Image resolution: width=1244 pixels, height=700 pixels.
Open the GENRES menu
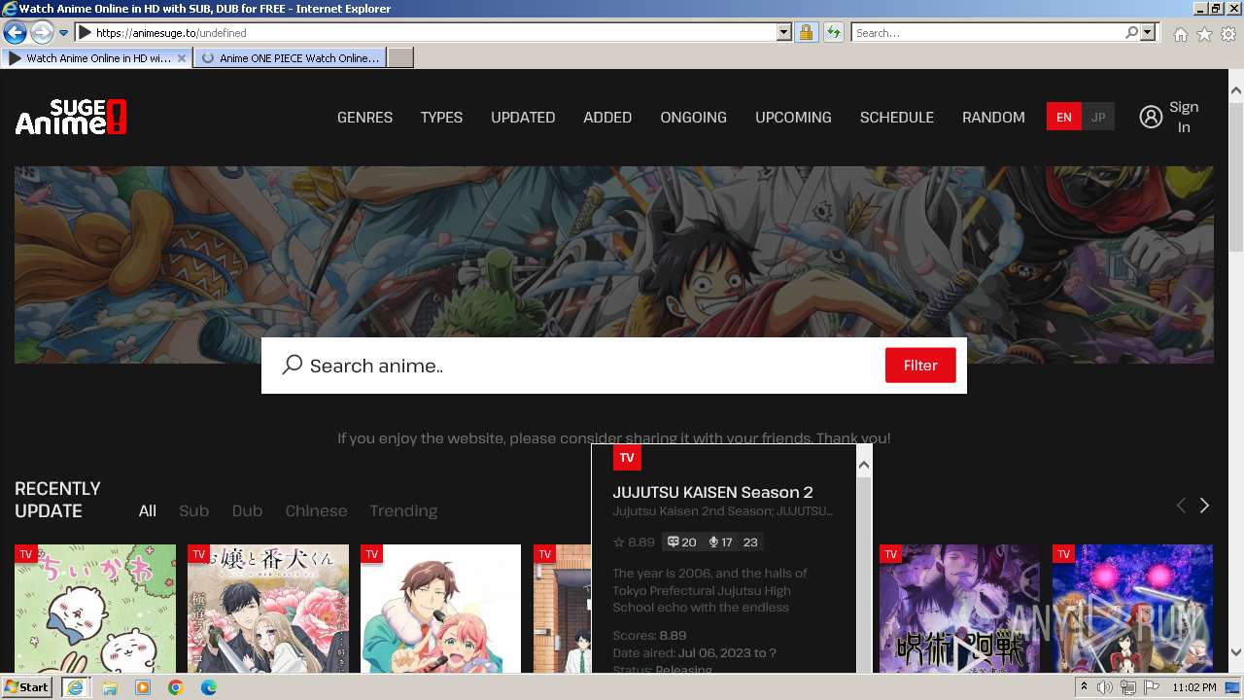pyautogui.click(x=364, y=117)
